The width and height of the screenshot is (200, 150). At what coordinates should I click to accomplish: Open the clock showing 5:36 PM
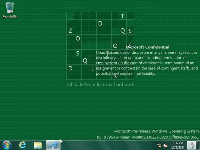(x=178, y=143)
